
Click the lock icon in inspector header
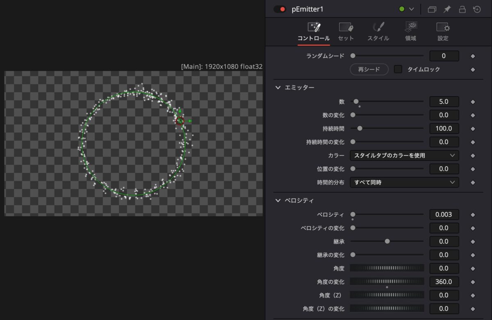pos(462,9)
